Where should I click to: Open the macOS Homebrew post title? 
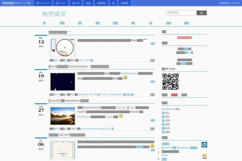[69, 101]
